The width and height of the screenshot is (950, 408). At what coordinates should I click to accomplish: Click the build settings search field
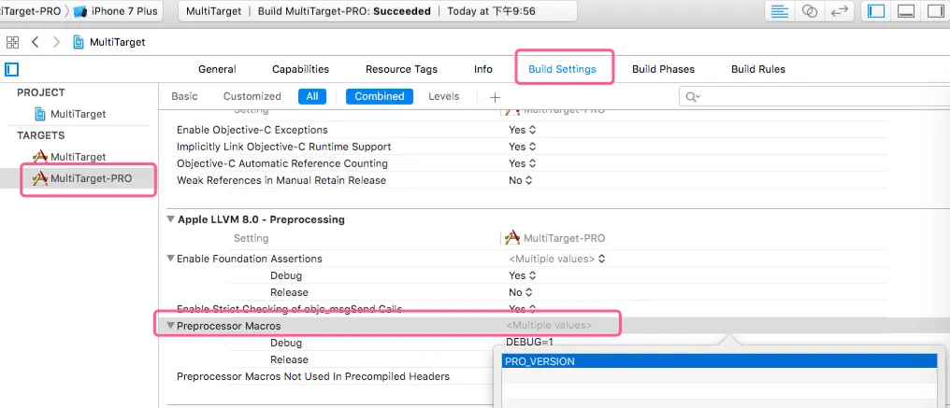click(814, 97)
